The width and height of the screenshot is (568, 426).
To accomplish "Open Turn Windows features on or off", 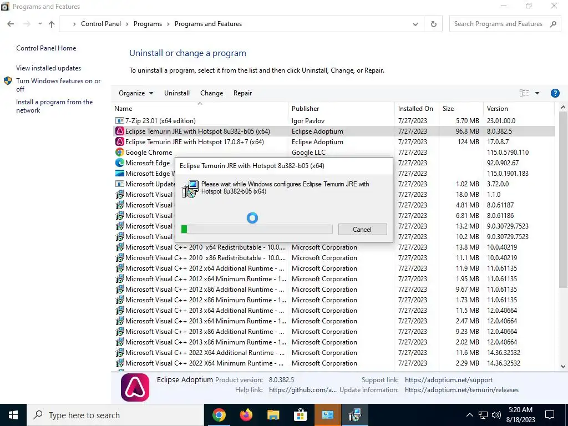I will point(58,85).
